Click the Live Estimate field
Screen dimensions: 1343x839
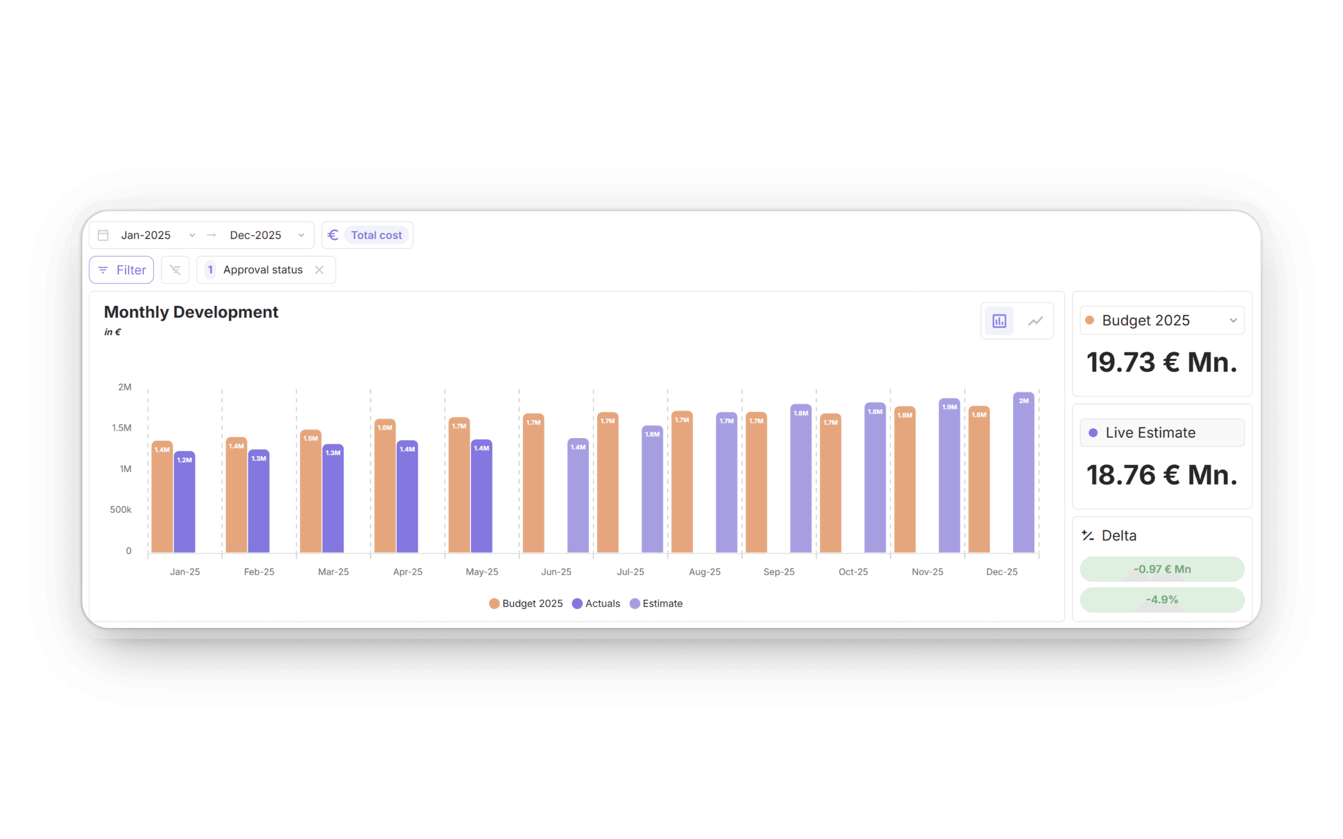(1162, 433)
